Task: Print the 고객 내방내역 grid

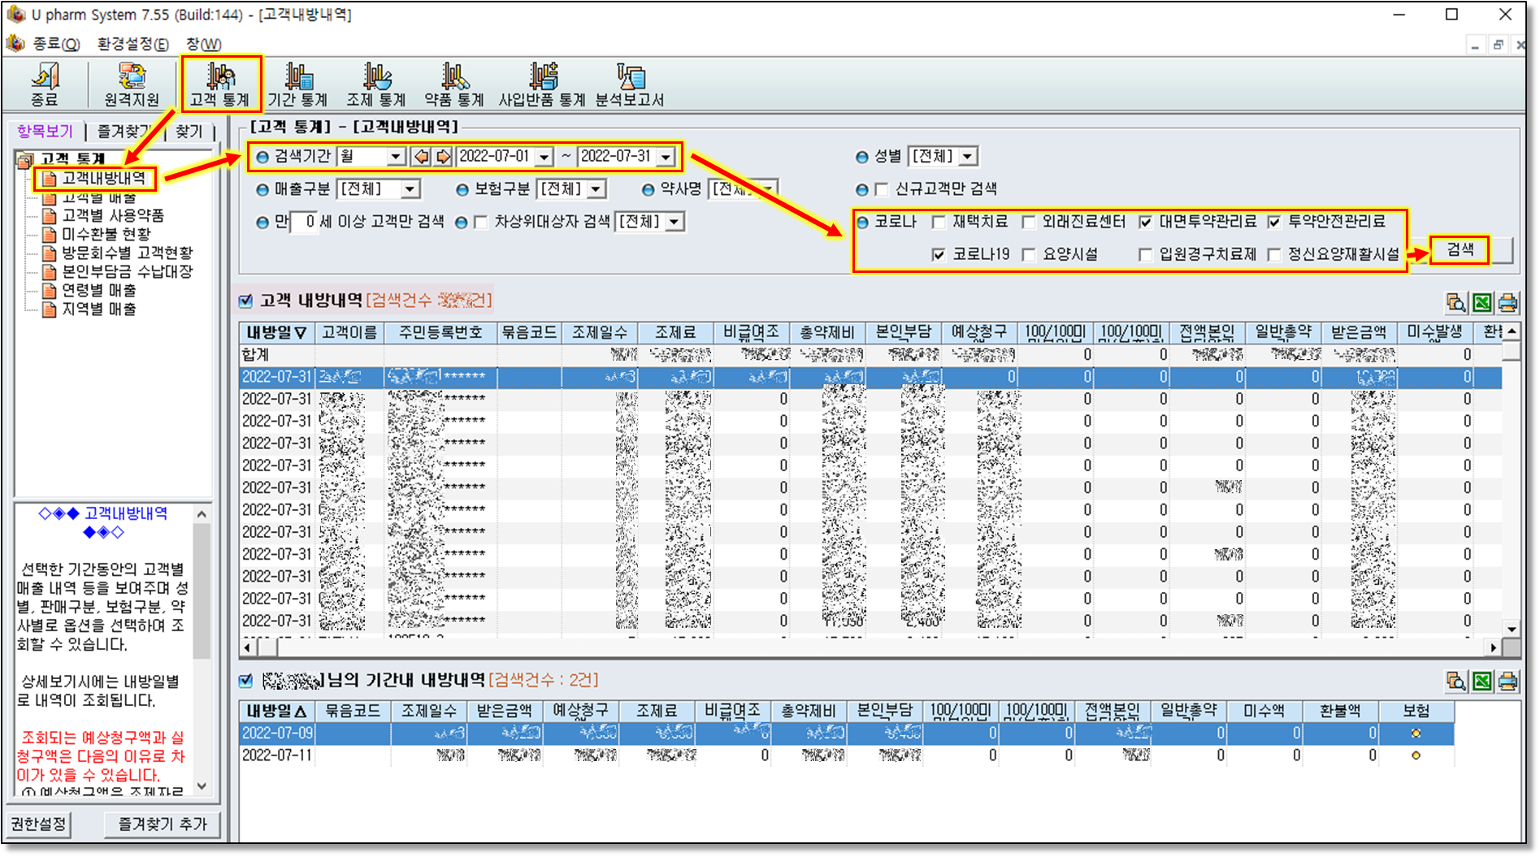Action: click(x=1508, y=303)
